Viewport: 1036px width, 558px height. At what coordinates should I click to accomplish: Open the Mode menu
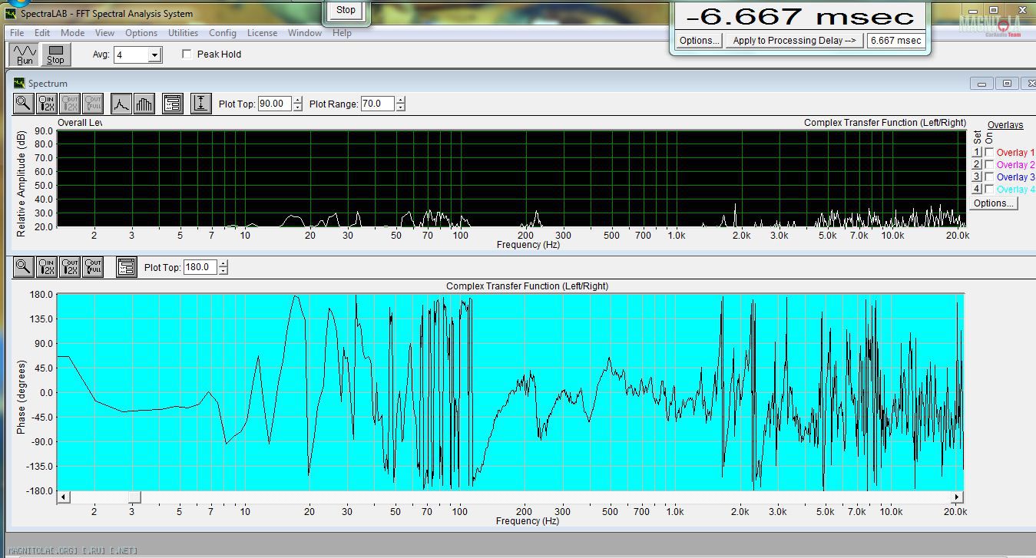(72, 33)
